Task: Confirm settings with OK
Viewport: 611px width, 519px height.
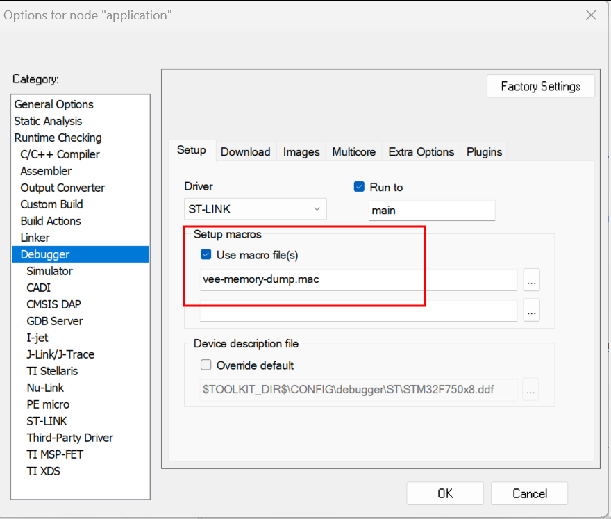Action: (445, 493)
